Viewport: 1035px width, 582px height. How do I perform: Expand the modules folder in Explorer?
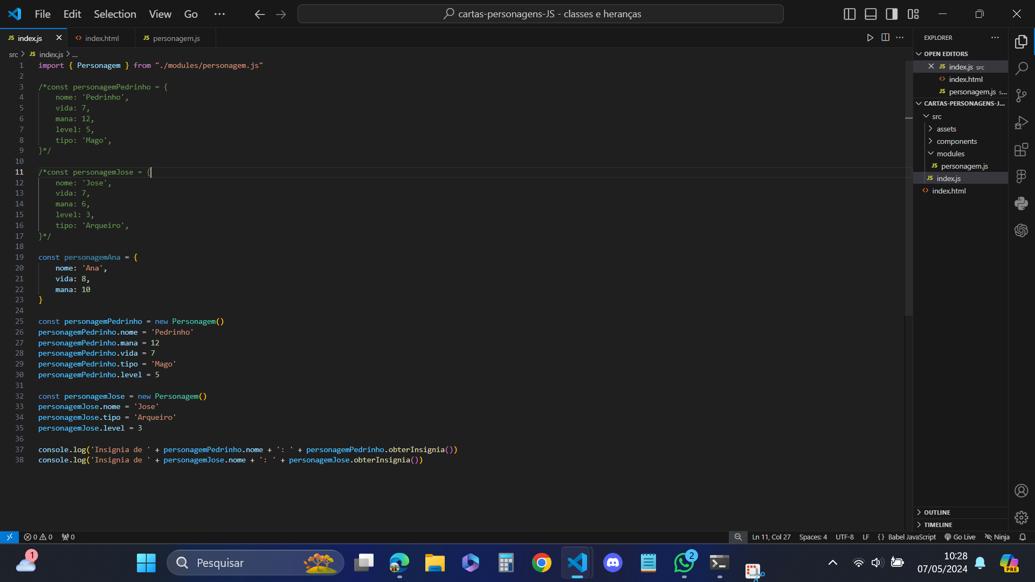[950, 154]
